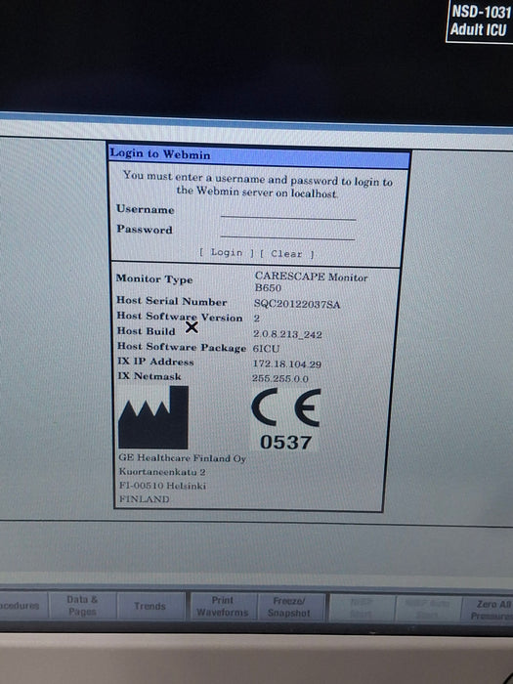513x684 pixels.
Task: Click host build 2.0.8.213_242
Action: pos(287,334)
